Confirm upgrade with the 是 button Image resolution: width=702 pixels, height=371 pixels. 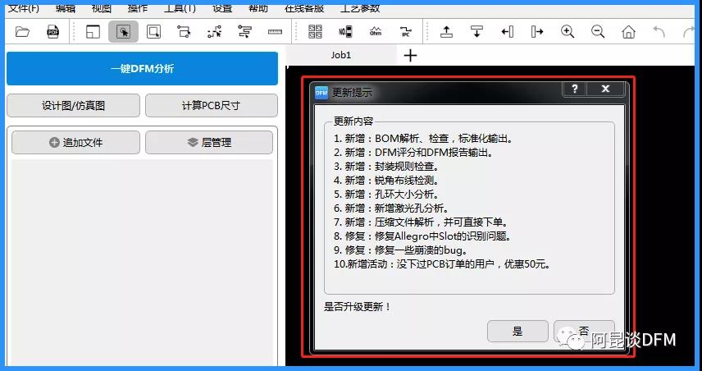[x=517, y=331]
